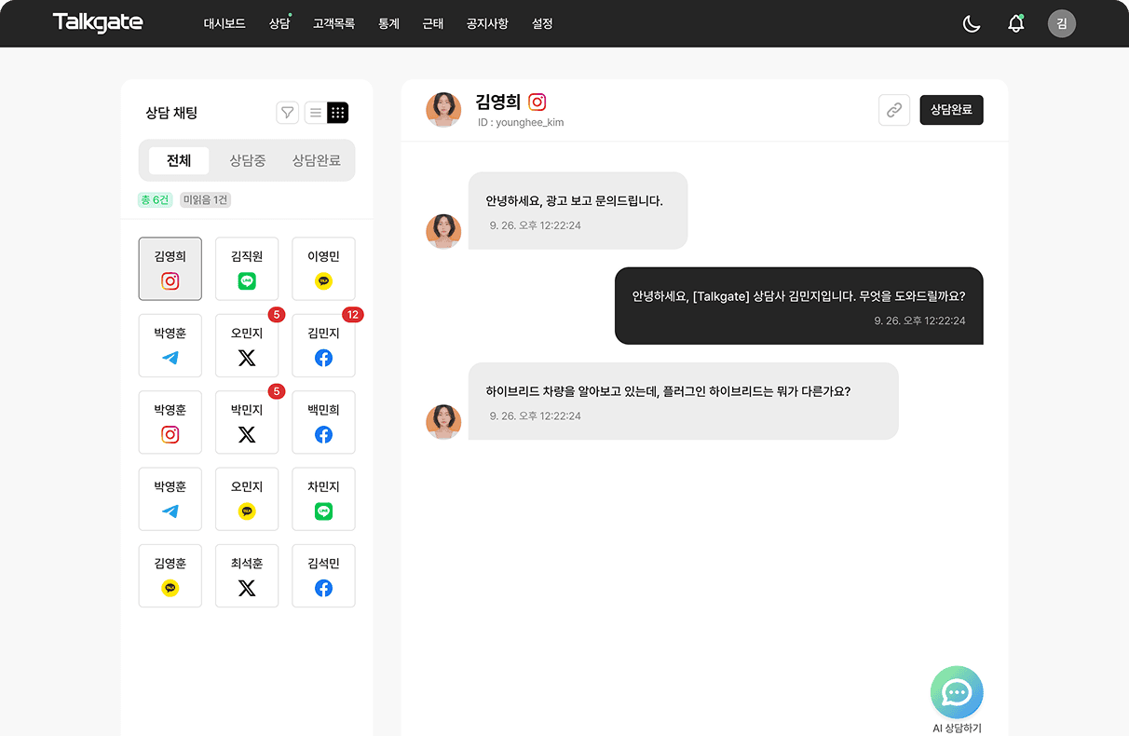1129x736 pixels.
Task: Click the X icon with 5 unread on 오민지
Action: 246,358
